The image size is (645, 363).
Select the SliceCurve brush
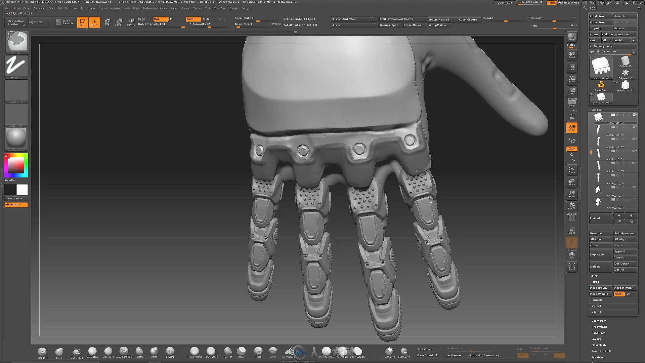point(404,353)
